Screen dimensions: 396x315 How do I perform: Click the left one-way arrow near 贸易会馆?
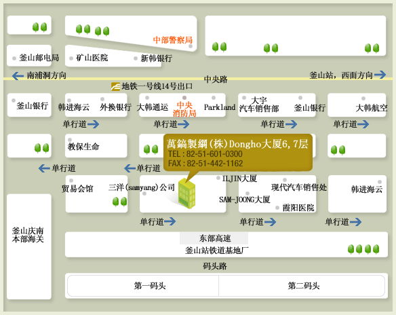(x=44, y=168)
